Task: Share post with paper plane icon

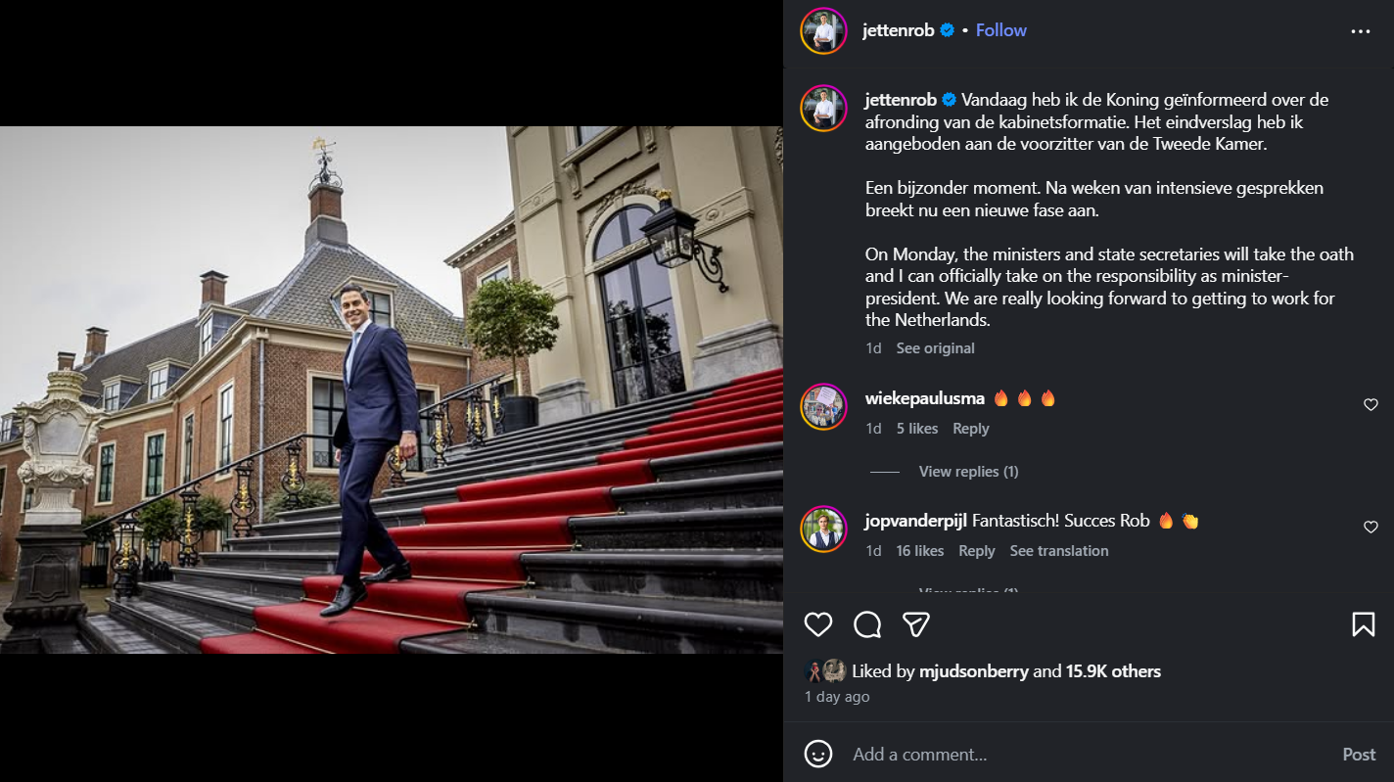Action: (915, 624)
